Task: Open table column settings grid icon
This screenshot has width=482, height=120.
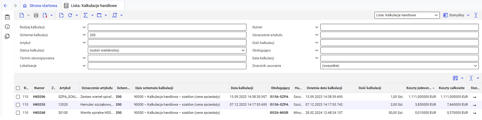Action: 455,78
